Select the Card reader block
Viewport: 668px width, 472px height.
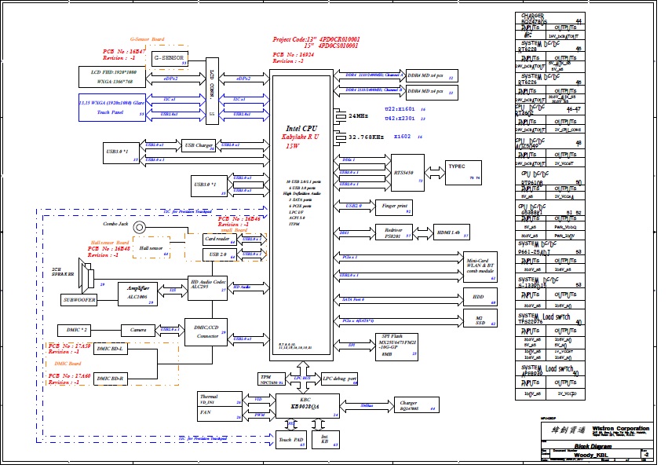tap(220, 240)
